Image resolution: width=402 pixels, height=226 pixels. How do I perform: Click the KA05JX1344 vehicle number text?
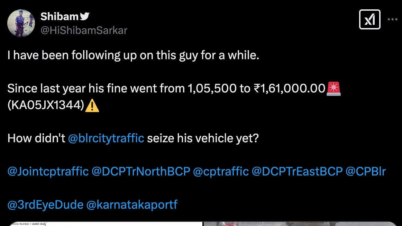(x=46, y=106)
